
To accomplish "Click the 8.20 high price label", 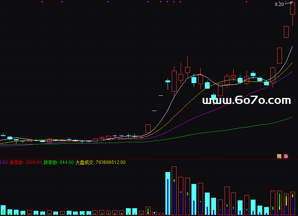I will click(x=279, y=4).
